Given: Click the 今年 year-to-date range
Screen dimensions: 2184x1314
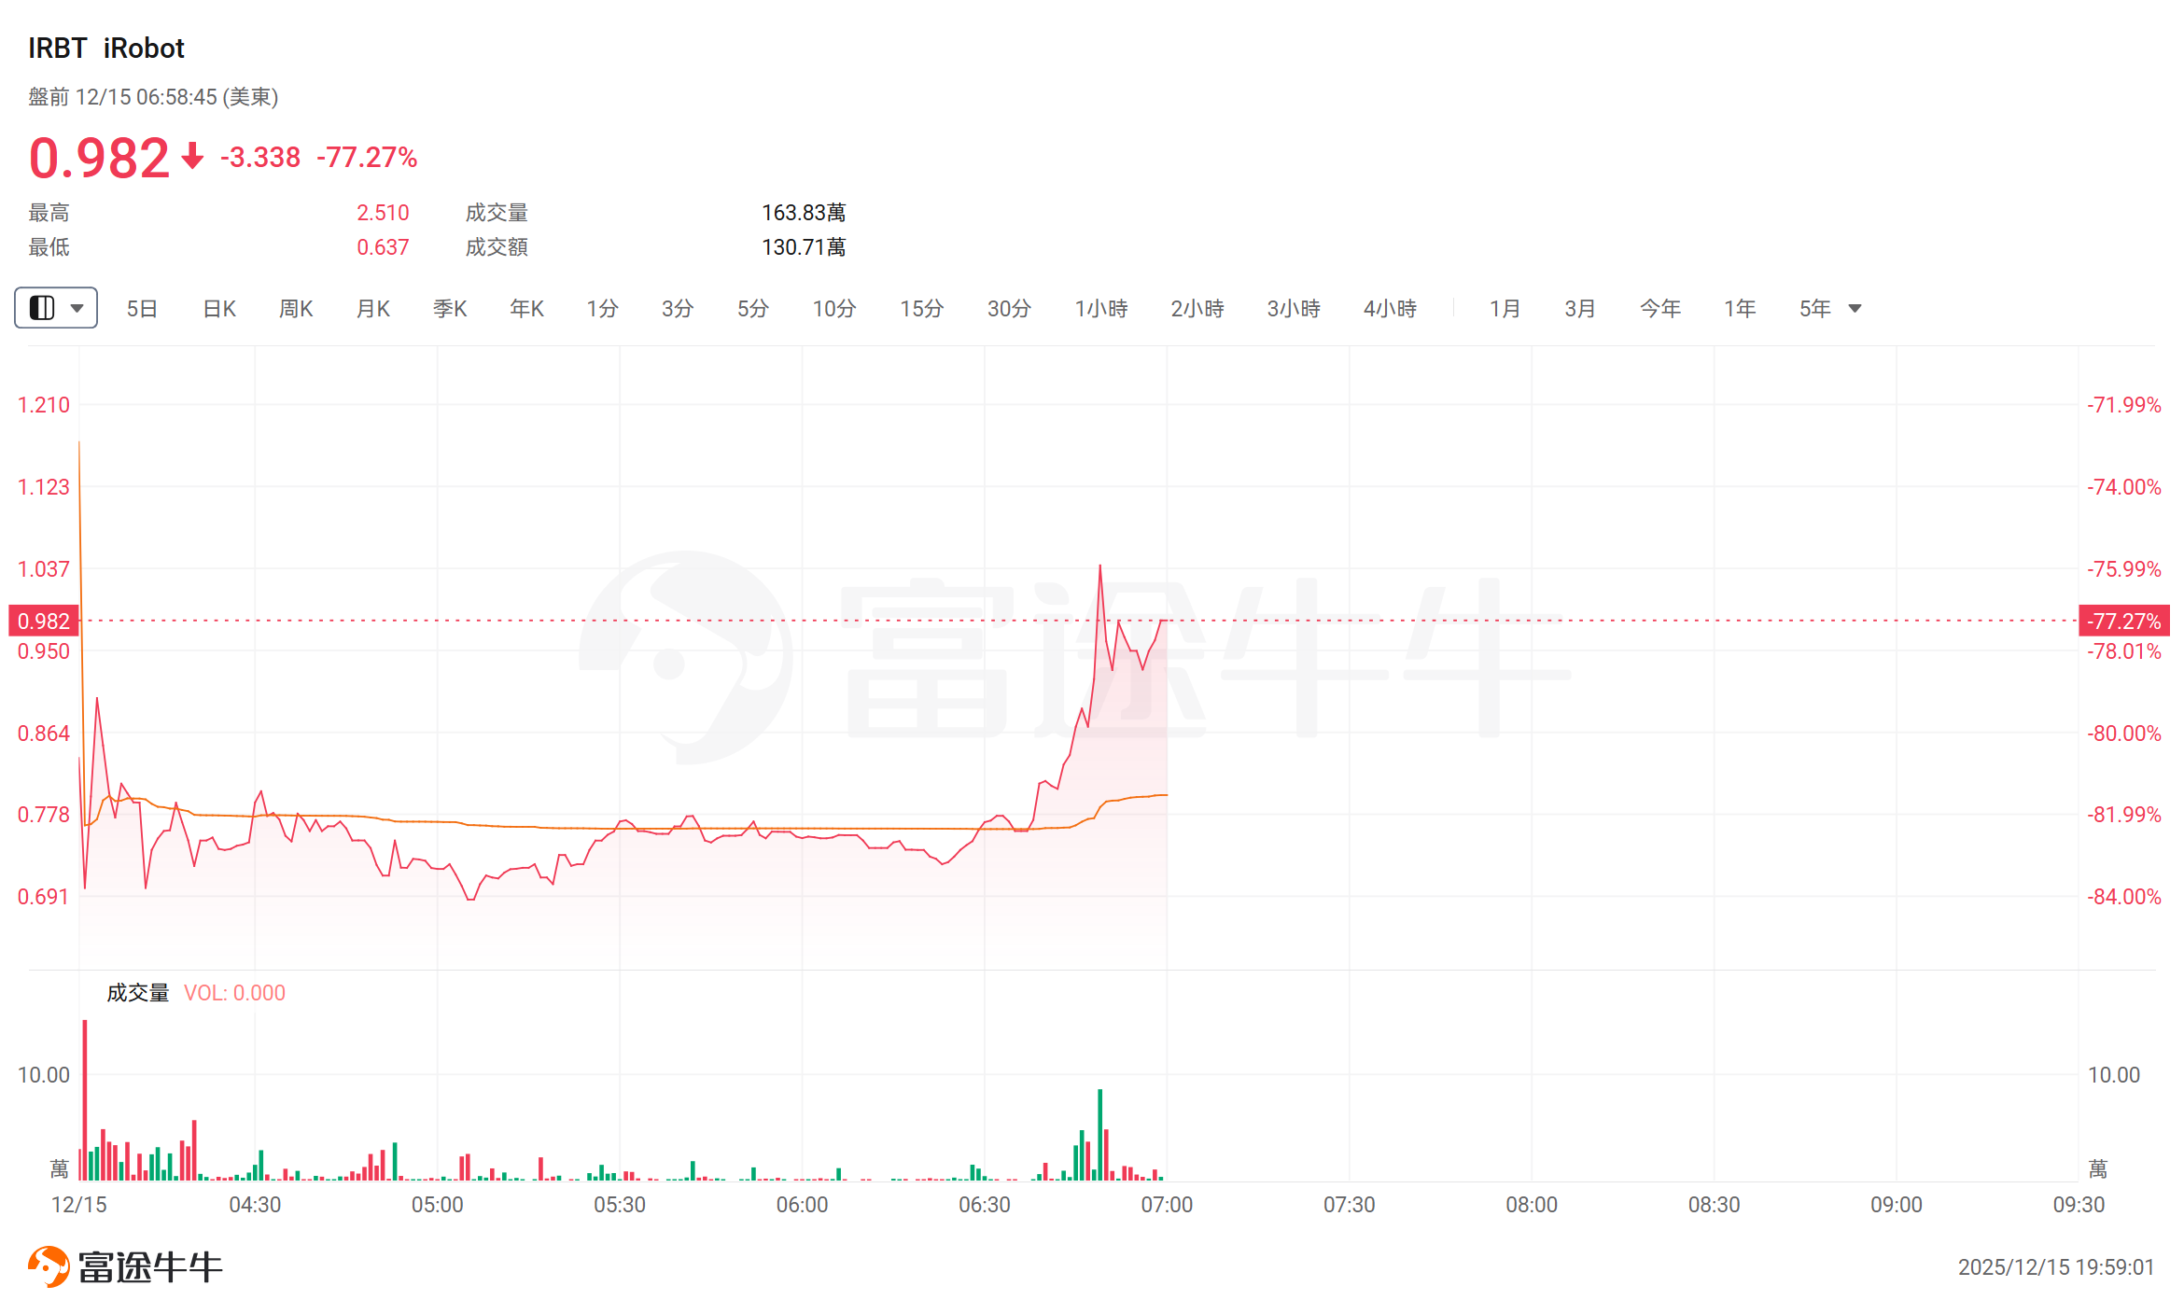Looking at the screenshot, I should pos(1659,308).
